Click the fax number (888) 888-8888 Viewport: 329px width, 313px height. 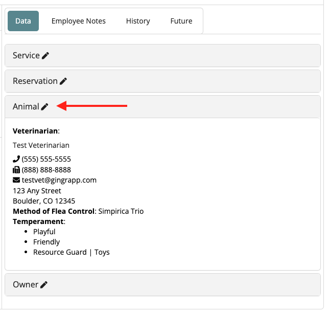(46, 170)
